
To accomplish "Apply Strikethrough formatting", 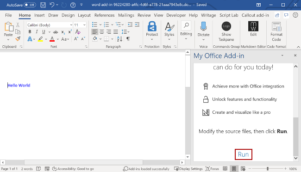I will [x=56, y=32].
